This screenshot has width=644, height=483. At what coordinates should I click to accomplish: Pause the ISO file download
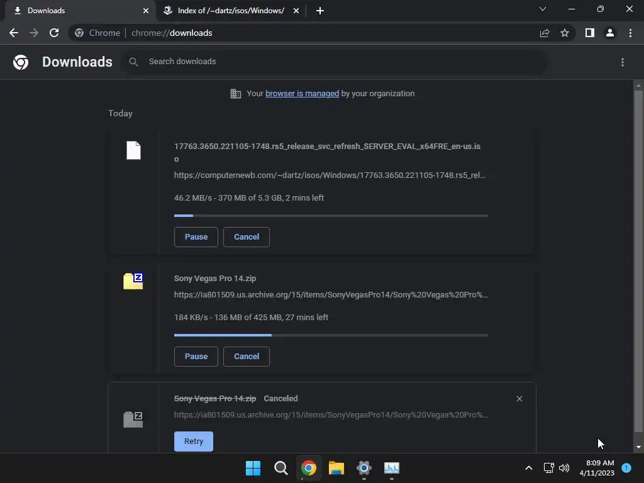click(x=196, y=237)
